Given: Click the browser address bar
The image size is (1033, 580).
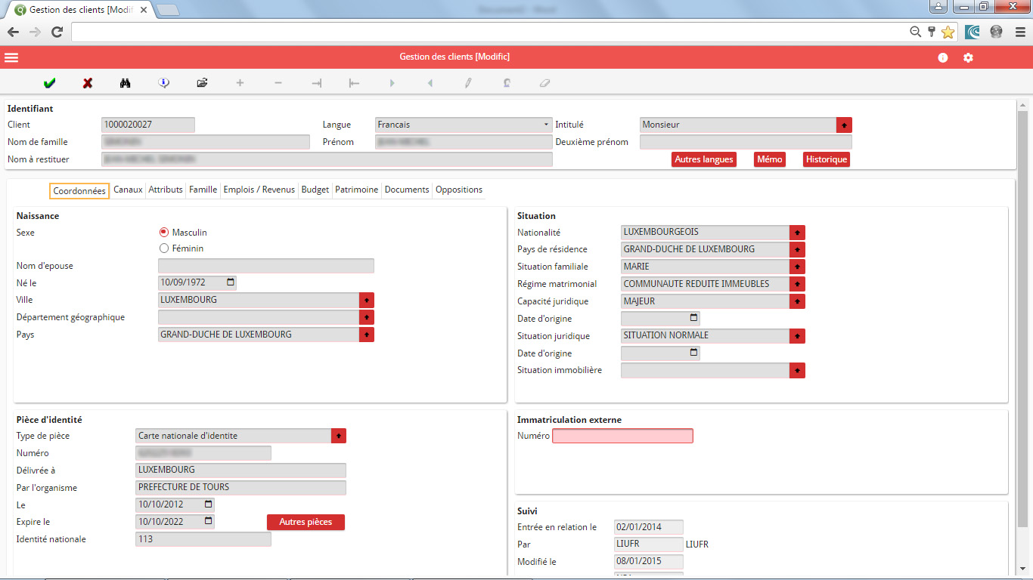Looking at the screenshot, I should pyautogui.click(x=490, y=32).
